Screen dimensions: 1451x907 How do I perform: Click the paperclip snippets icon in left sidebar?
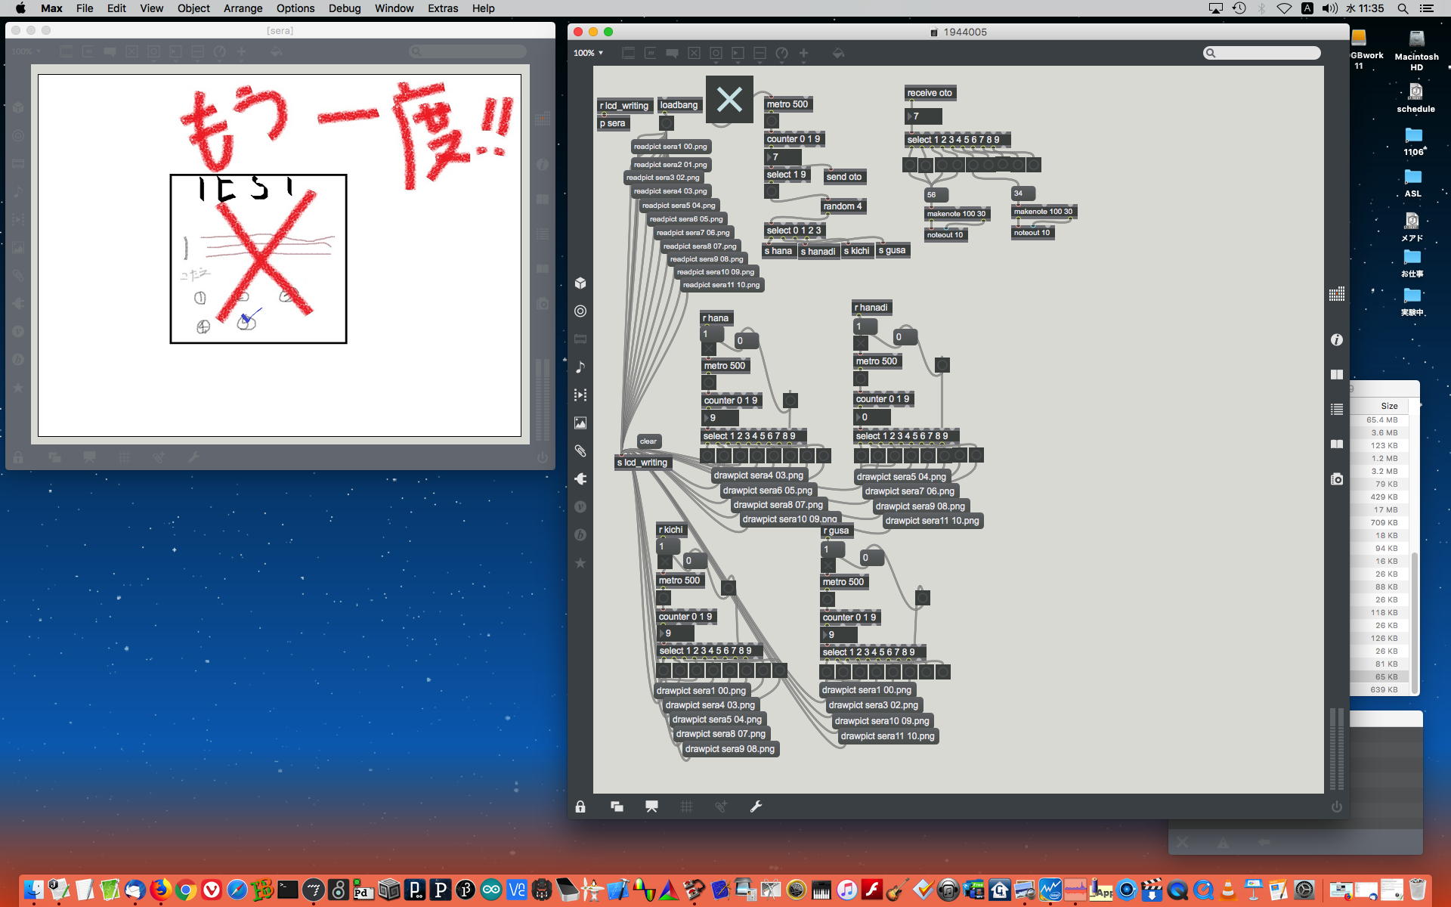pyautogui.click(x=580, y=451)
